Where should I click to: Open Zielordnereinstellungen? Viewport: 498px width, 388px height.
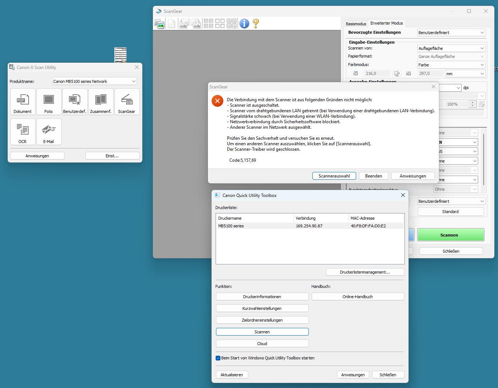262,320
